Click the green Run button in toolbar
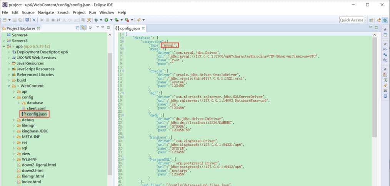The height and width of the screenshot is (186, 390). pos(106,20)
